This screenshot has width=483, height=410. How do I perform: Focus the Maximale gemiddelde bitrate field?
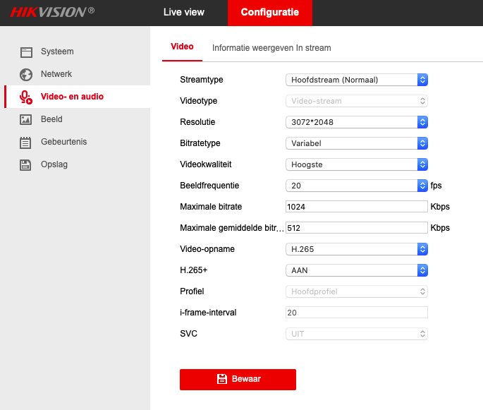[x=356, y=228]
